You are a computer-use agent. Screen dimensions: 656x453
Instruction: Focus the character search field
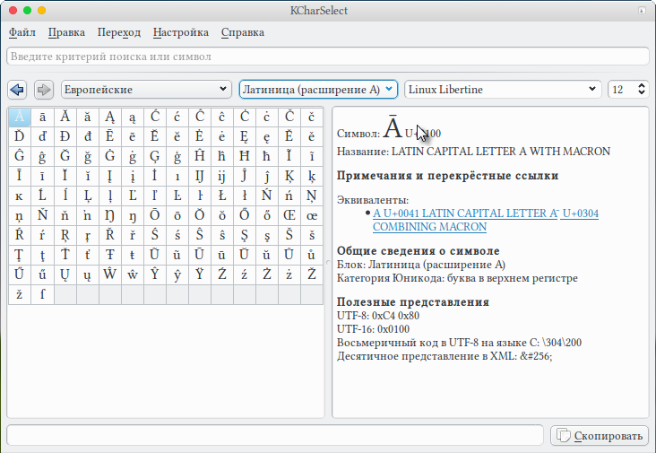328,57
